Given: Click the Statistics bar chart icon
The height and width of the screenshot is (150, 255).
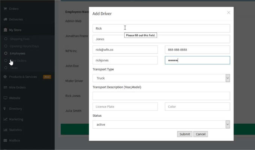Looking at the screenshot, I should coord(5,130).
